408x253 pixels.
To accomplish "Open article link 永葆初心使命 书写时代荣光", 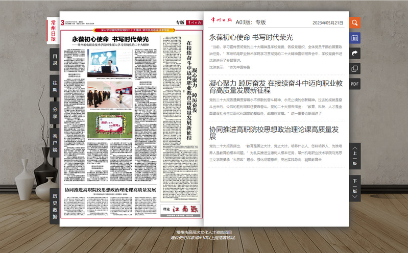I will pos(251,37).
